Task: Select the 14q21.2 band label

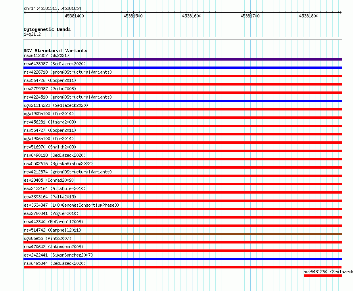Action: pyautogui.click(x=32, y=34)
